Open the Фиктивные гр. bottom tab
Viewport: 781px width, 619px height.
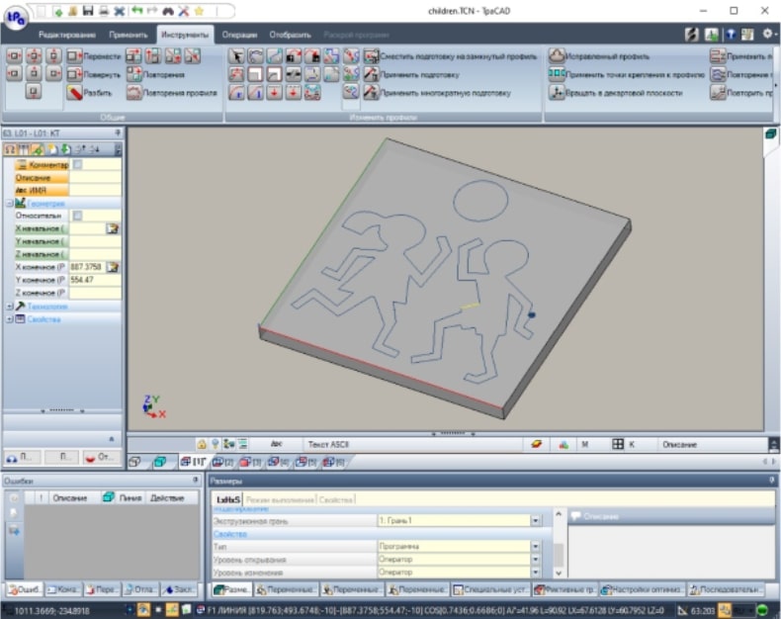(x=564, y=589)
